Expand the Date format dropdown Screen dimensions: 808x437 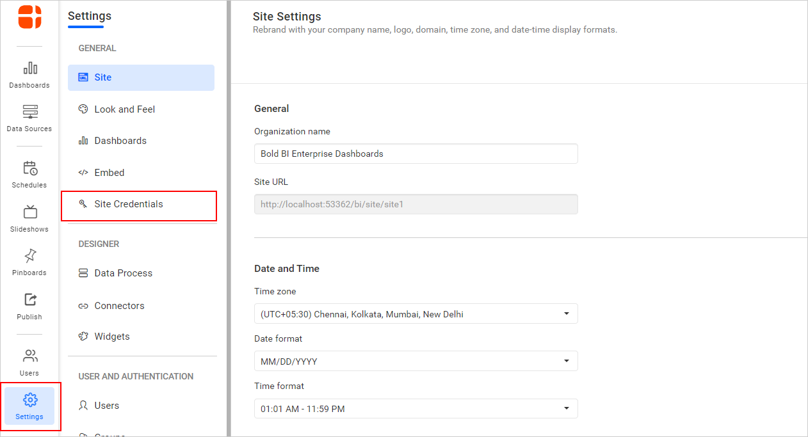point(416,361)
